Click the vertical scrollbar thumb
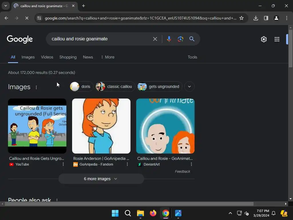Image resolution: width=293 pixels, height=220 pixels. click(x=290, y=48)
